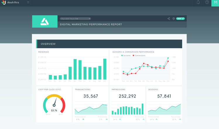Click the Transactions value 35,567
The height and width of the screenshot is (129, 219).
pos(91,96)
